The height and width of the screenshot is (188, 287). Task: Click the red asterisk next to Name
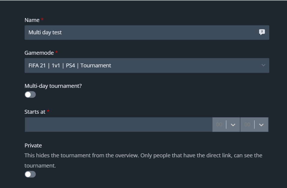click(x=42, y=20)
